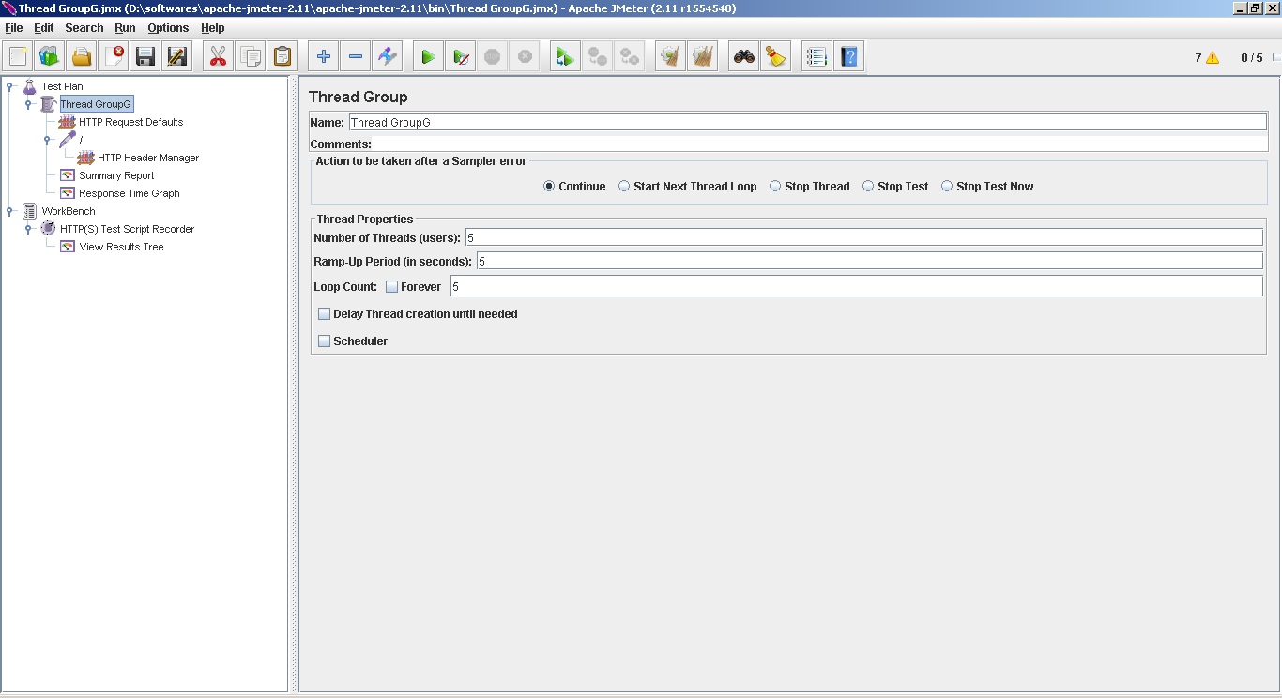Click the New test plan toolbar icon
1282x698 pixels.
(18, 56)
